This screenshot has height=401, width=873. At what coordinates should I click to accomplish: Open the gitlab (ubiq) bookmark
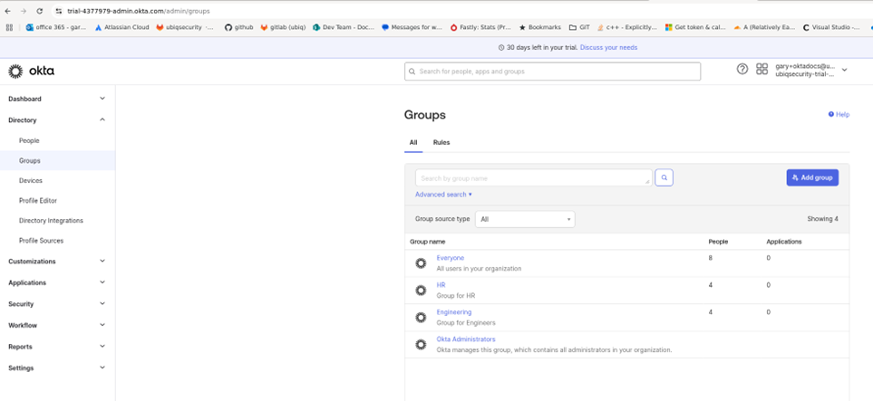tap(284, 26)
